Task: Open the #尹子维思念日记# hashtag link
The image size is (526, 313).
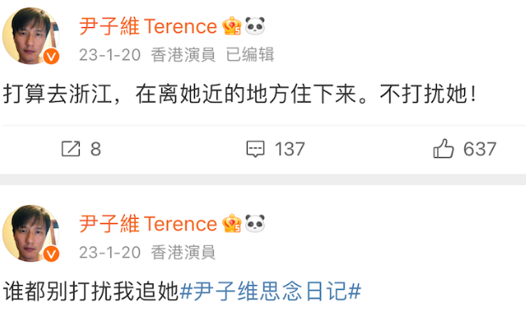Action: (271, 291)
